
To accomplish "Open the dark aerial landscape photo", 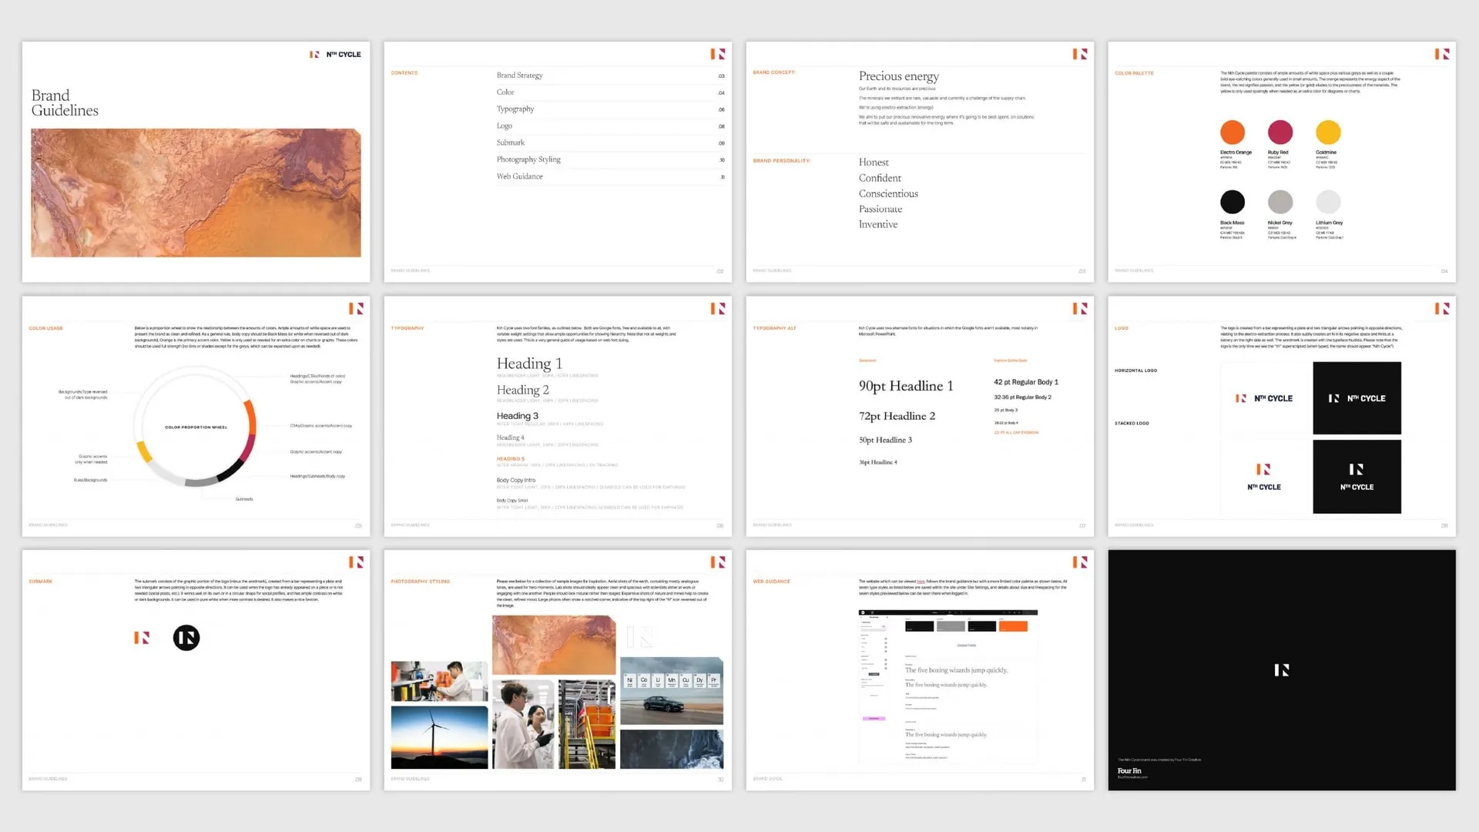I will click(672, 749).
